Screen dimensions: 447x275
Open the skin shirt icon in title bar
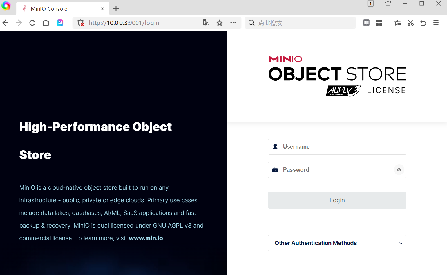click(x=388, y=3)
